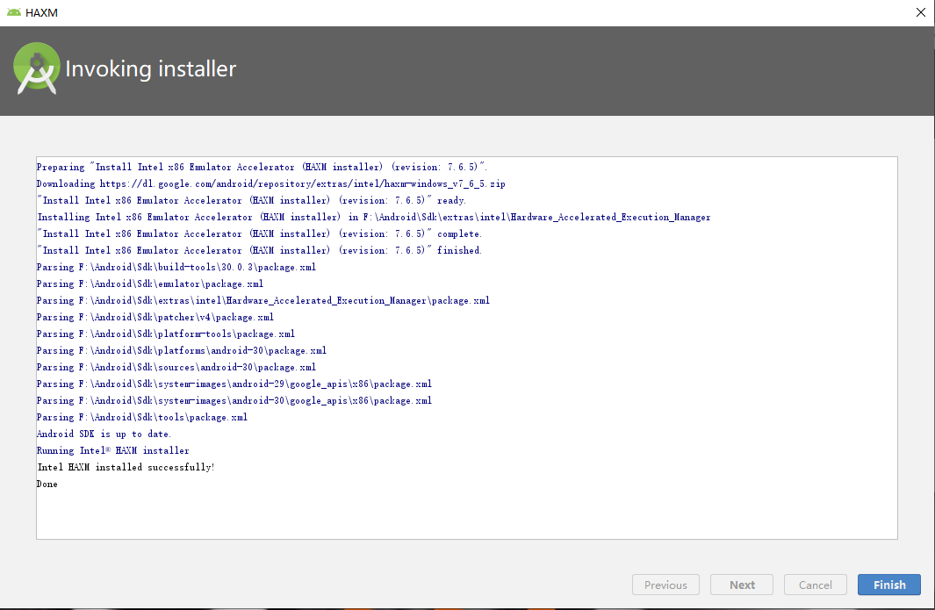Click the 'Downloading https://dl.google.com' log line
The height and width of the screenshot is (610, 935).
pyautogui.click(x=270, y=183)
